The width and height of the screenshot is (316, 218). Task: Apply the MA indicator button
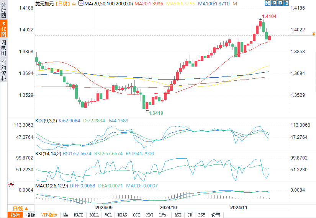tap(66, 215)
